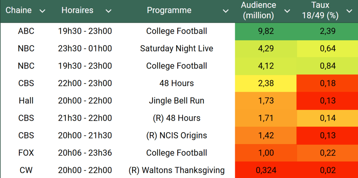The width and height of the screenshot is (358, 178).
Task: Expand the Horaires column sort arrow
Action: click(108, 11)
